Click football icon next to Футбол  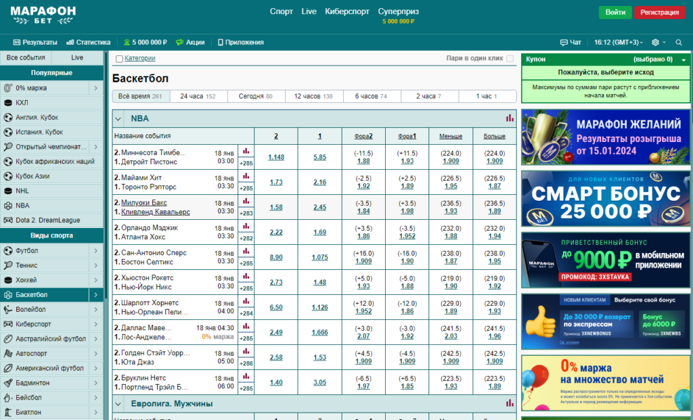pos(8,250)
